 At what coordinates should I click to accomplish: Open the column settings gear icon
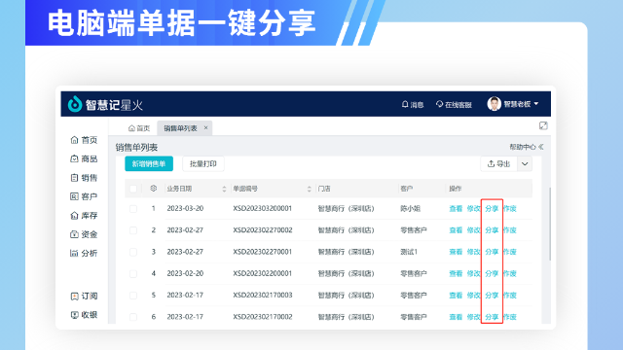tap(154, 189)
